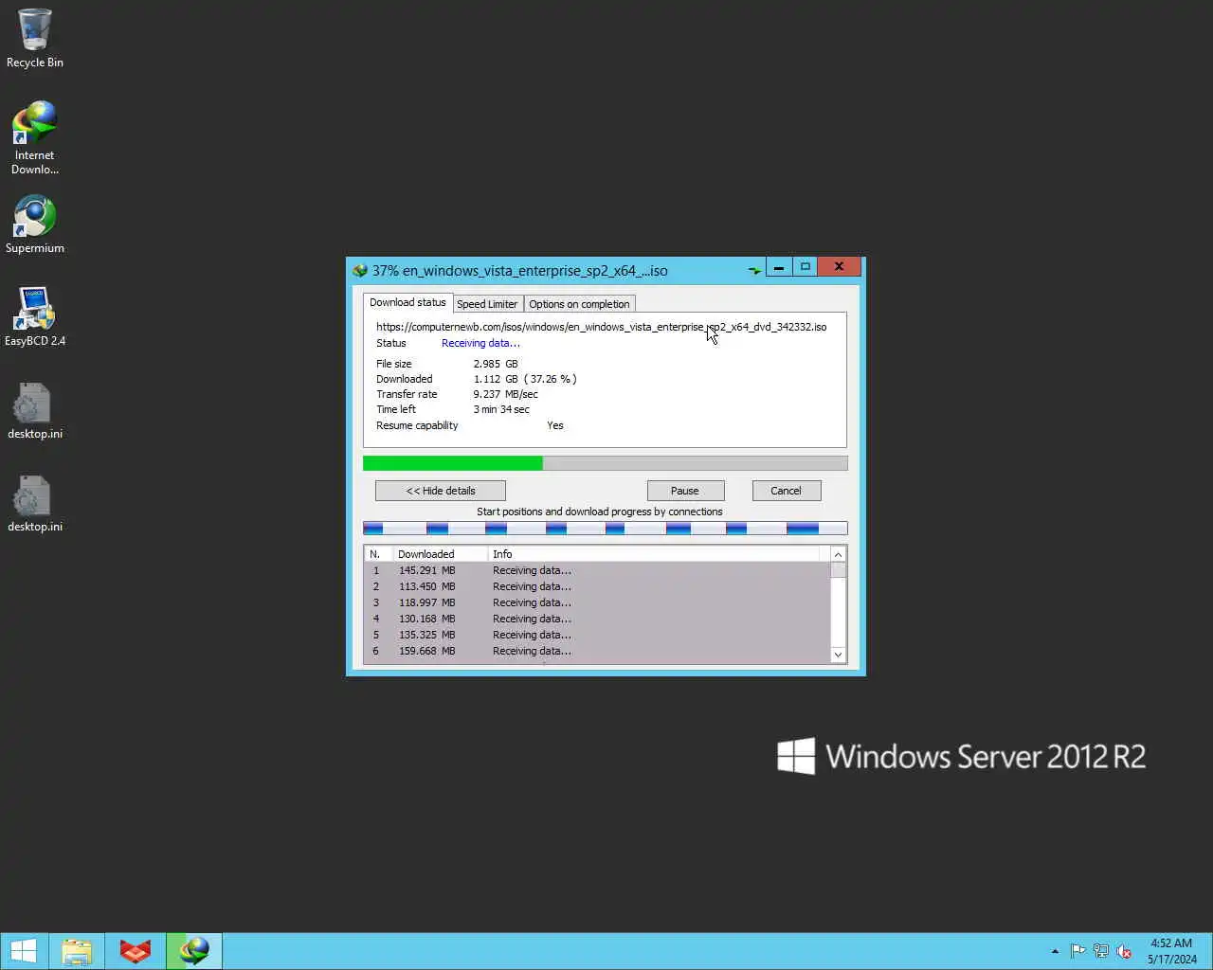This screenshot has width=1213, height=970.
Task: Click the time left 3 min 34 sec
Action: [x=501, y=409]
